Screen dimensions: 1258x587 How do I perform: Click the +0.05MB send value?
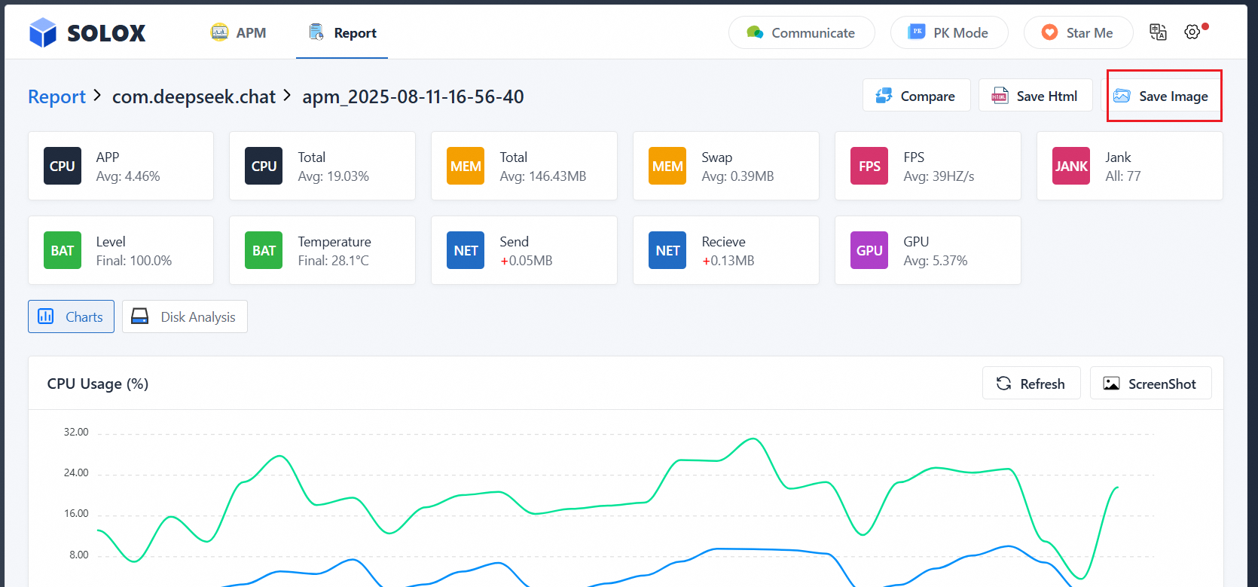527,261
